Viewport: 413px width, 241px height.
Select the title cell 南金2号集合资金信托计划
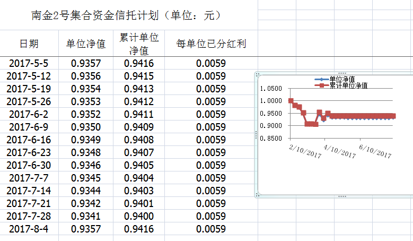[x=126, y=15]
